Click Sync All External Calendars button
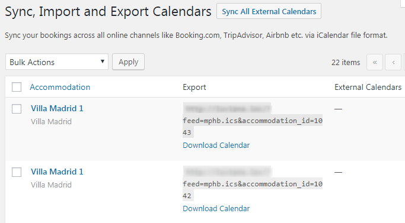 [269, 11]
